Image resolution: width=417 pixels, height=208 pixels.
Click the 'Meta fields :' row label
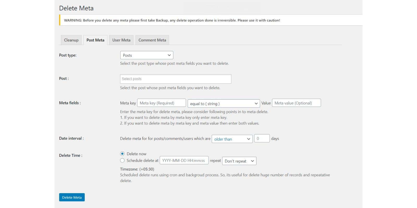(x=70, y=103)
